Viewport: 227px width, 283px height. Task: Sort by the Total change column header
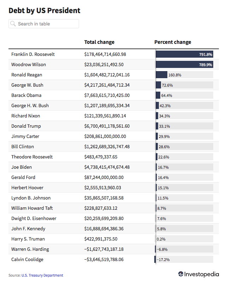(99, 42)
